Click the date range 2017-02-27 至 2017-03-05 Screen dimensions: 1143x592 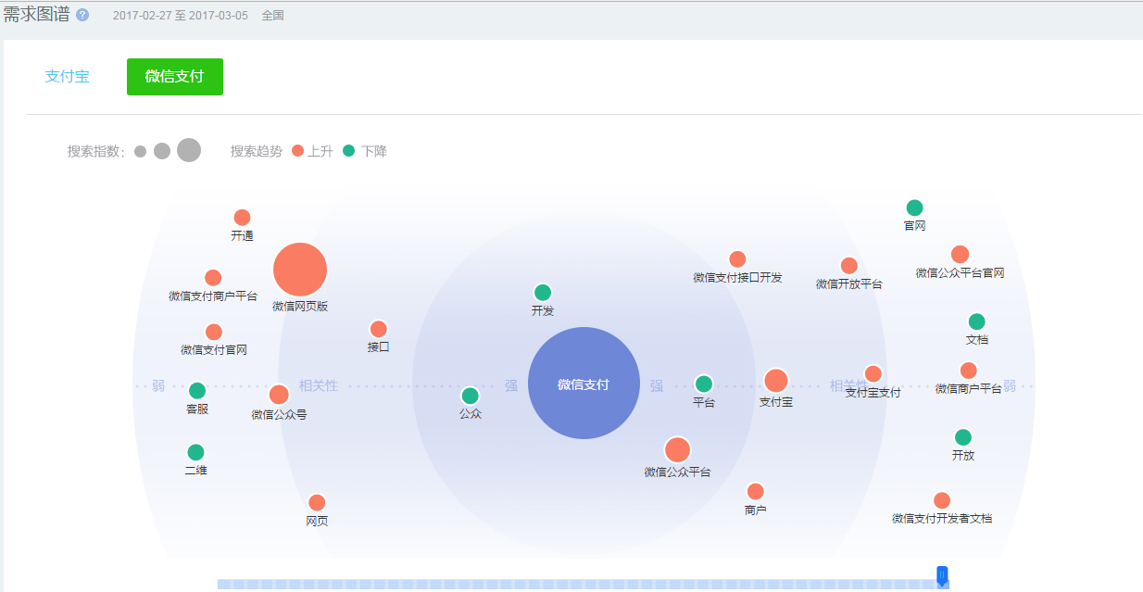[x=181, y=16]
